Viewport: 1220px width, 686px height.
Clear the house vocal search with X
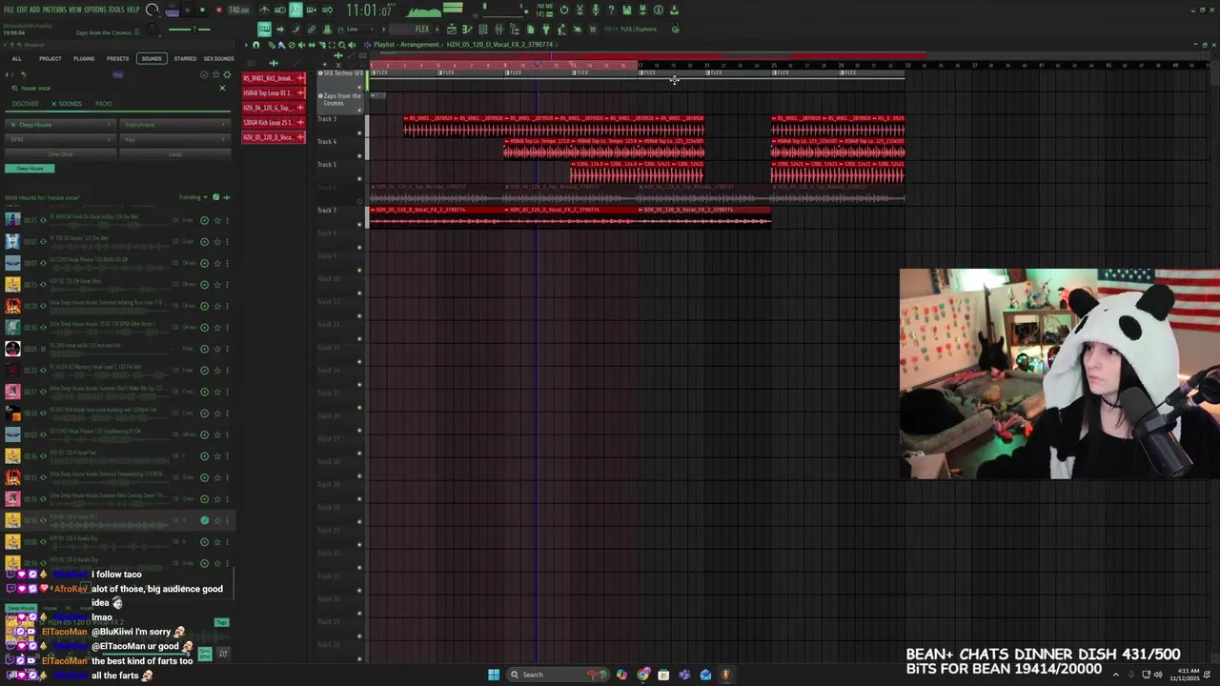pos(222,89)
